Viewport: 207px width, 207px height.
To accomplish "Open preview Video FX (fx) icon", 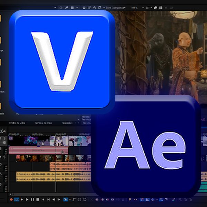I will pyautogui.click(x=94, y=7).
